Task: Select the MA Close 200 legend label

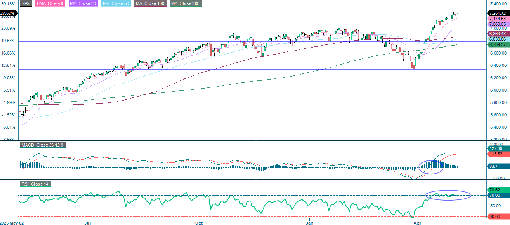Action: [186, 3]
